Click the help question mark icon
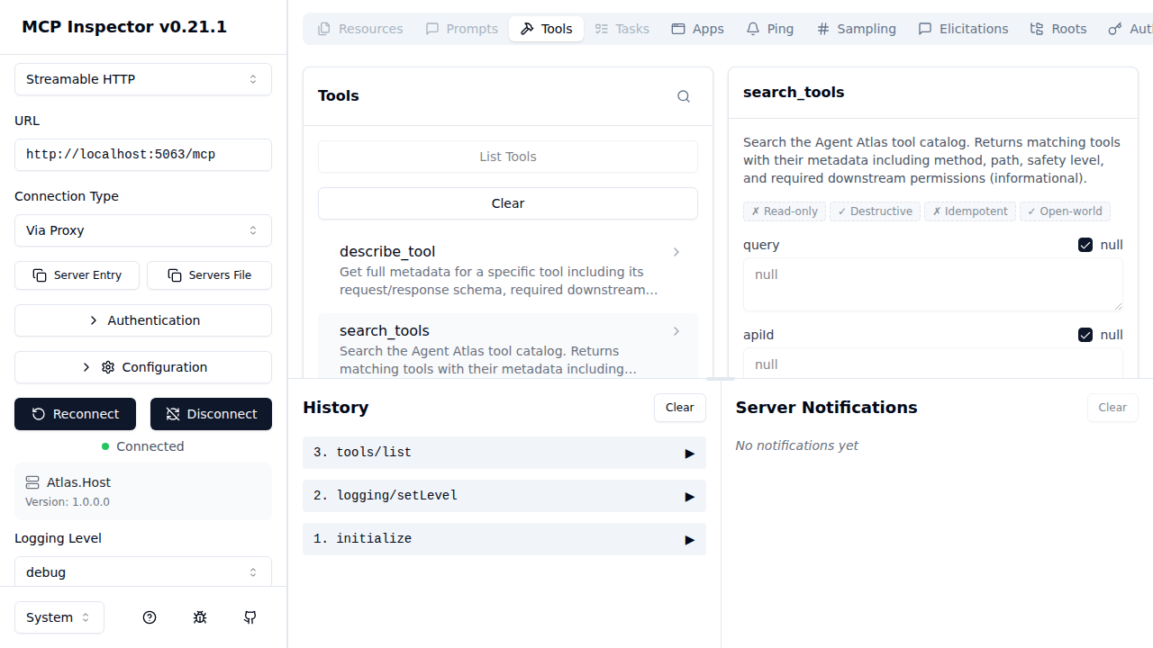This screenshot has width=1153, height=648. [150, 617]
